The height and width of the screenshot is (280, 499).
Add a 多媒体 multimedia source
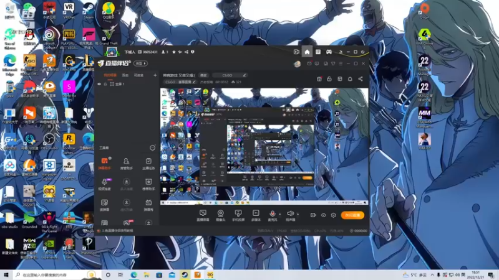click(x=256, y=215)
